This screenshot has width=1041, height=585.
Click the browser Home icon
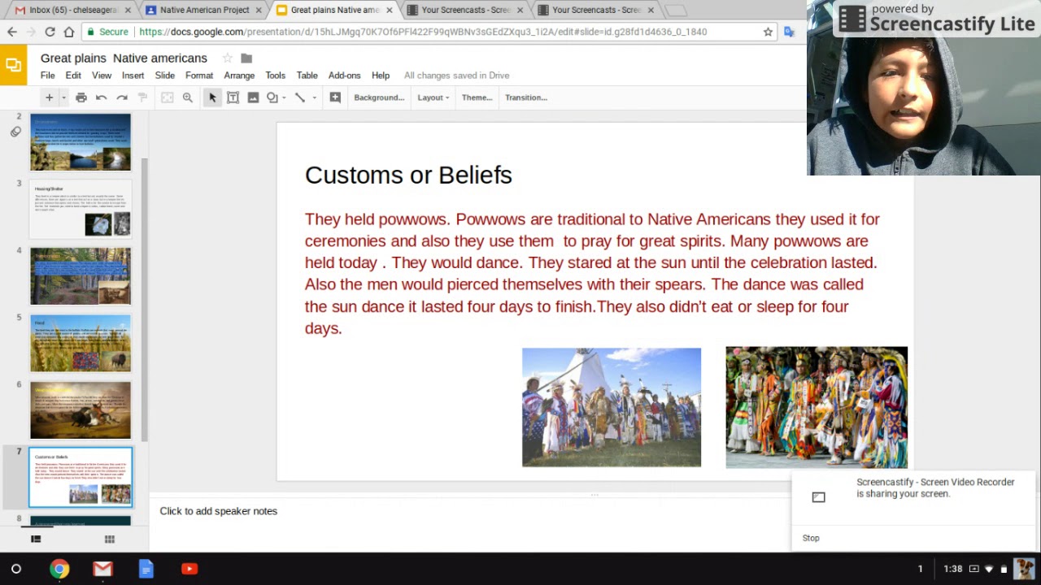(69, 32)
